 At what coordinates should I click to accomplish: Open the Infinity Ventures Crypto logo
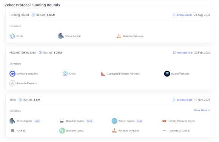tap(164, 121)
